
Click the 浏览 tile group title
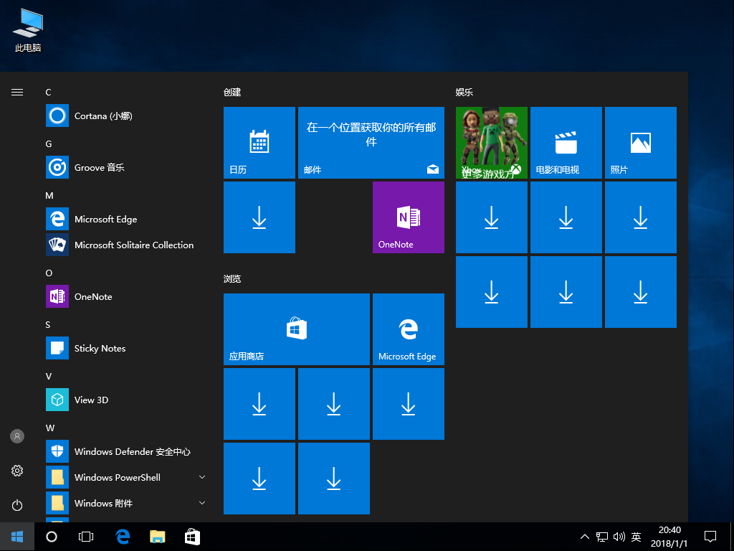pos(232,279)
